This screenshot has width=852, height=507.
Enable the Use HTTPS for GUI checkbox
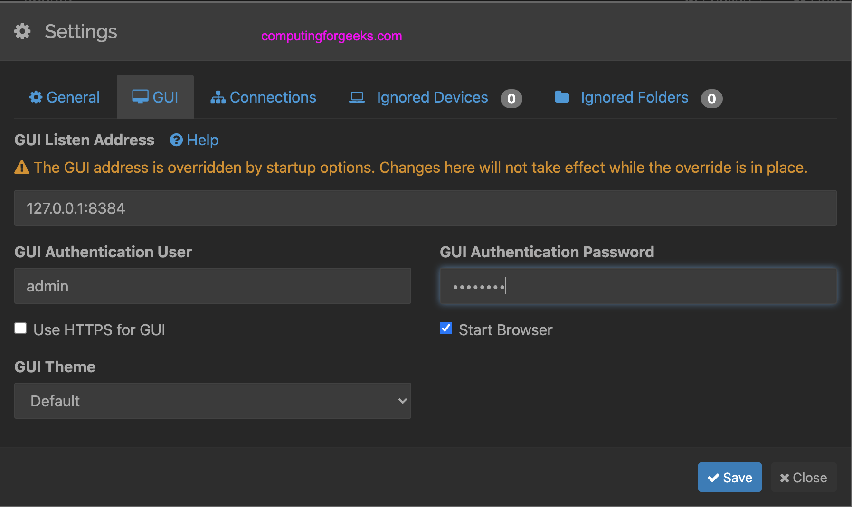point(20,328)
